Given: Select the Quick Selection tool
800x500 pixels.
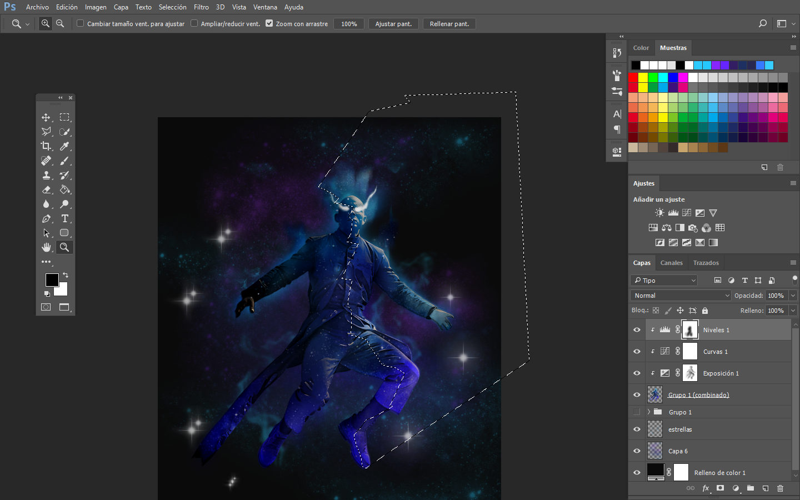Looking at the screenshot, I should (x=64, y=132).
